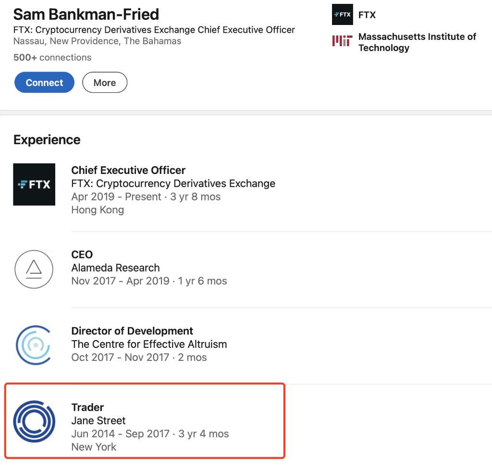Select the Jane Street company name

pos(98,420)
